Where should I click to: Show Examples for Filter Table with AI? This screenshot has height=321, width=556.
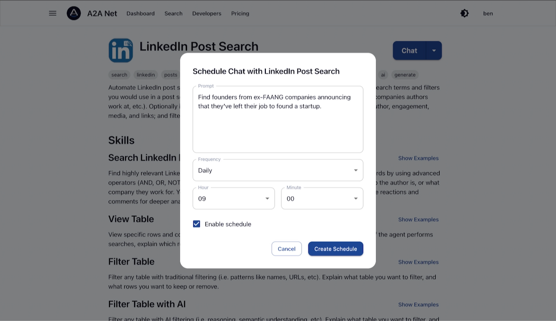(x=418, y=304)
